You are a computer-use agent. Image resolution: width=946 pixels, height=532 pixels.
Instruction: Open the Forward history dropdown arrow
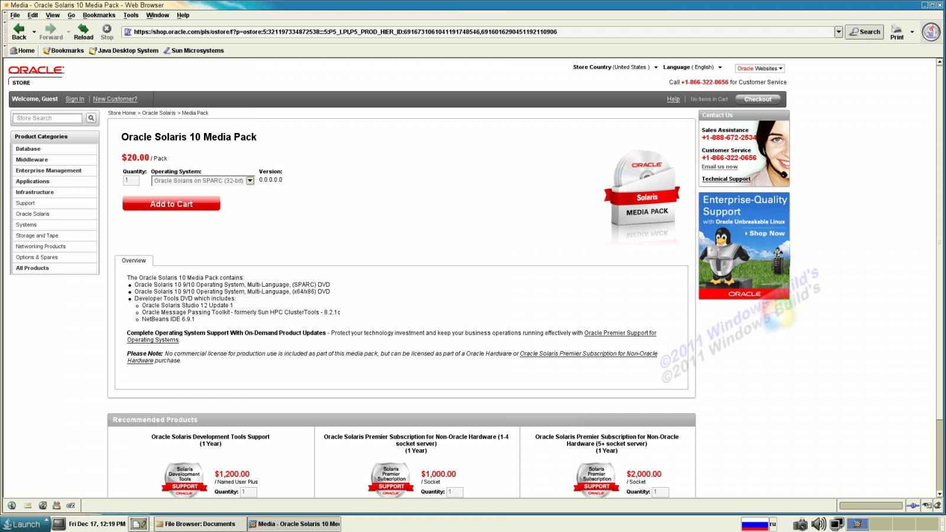(69, 32)
